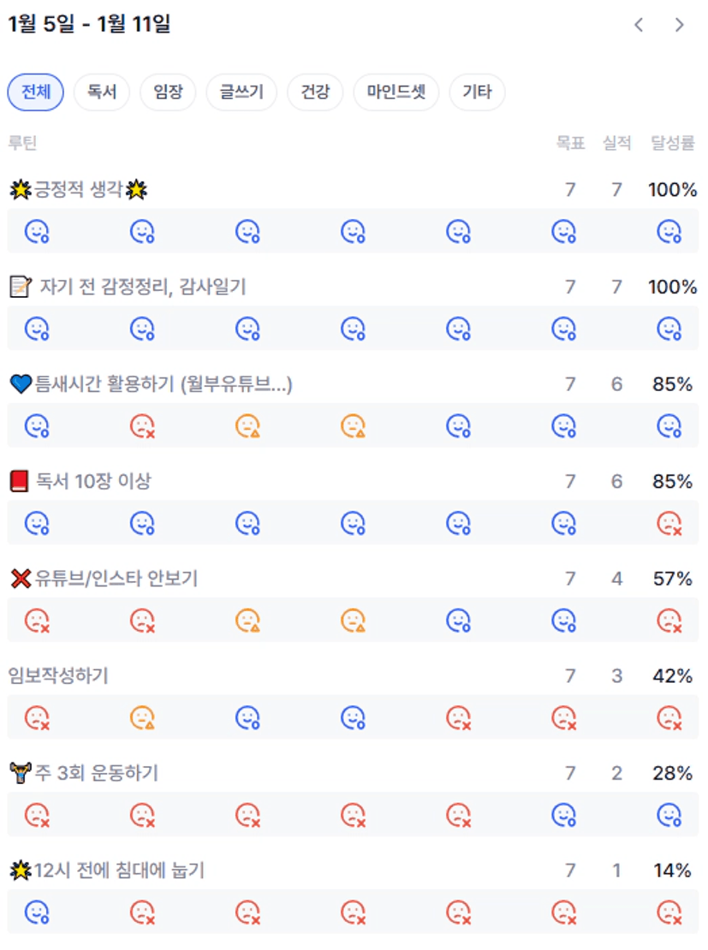The height and width of the screenshot is (950, 708).
Task: Click the third day orange face in 유튜브/인스타 안보기
Action: pyautogui.click(x=247, y=620)
